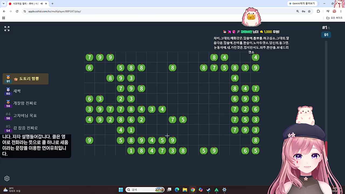
Task: Toggle fullscreen mode for the game
Action: 7,29
